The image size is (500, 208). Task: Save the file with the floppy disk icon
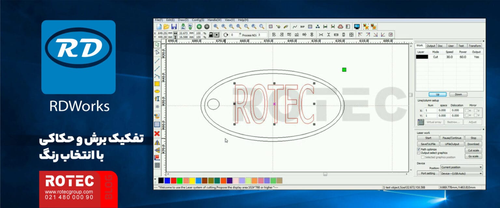click(174, 27)
